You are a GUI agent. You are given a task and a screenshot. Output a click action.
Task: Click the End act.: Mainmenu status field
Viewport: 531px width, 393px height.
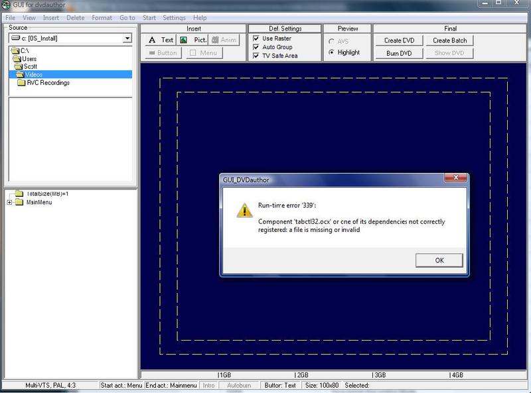pyautogui.click(x=171, y=385)
